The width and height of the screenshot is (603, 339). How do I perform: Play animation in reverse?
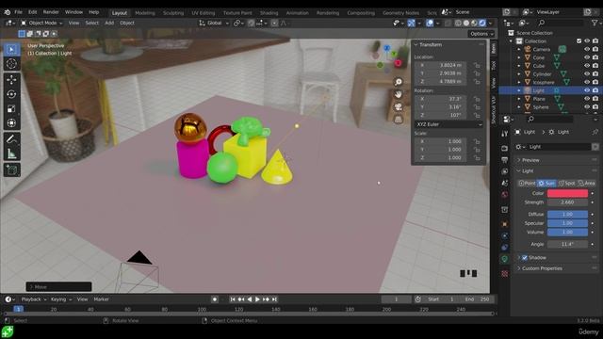coord(249,299)
